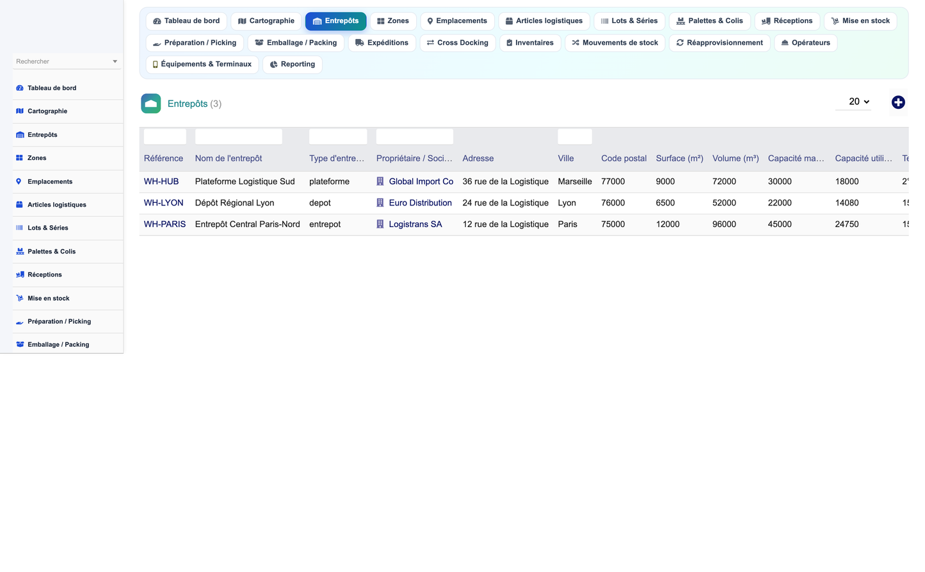The image size is (925, 572).
Task: Select the active Entrepôts tab
Action: 336,21
